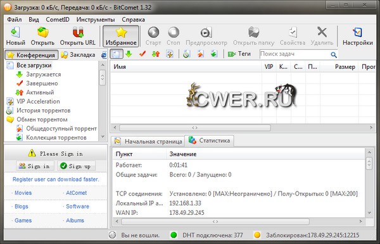Open the Software link
This screenshot has width=380, height=244.
pos(77,206)
